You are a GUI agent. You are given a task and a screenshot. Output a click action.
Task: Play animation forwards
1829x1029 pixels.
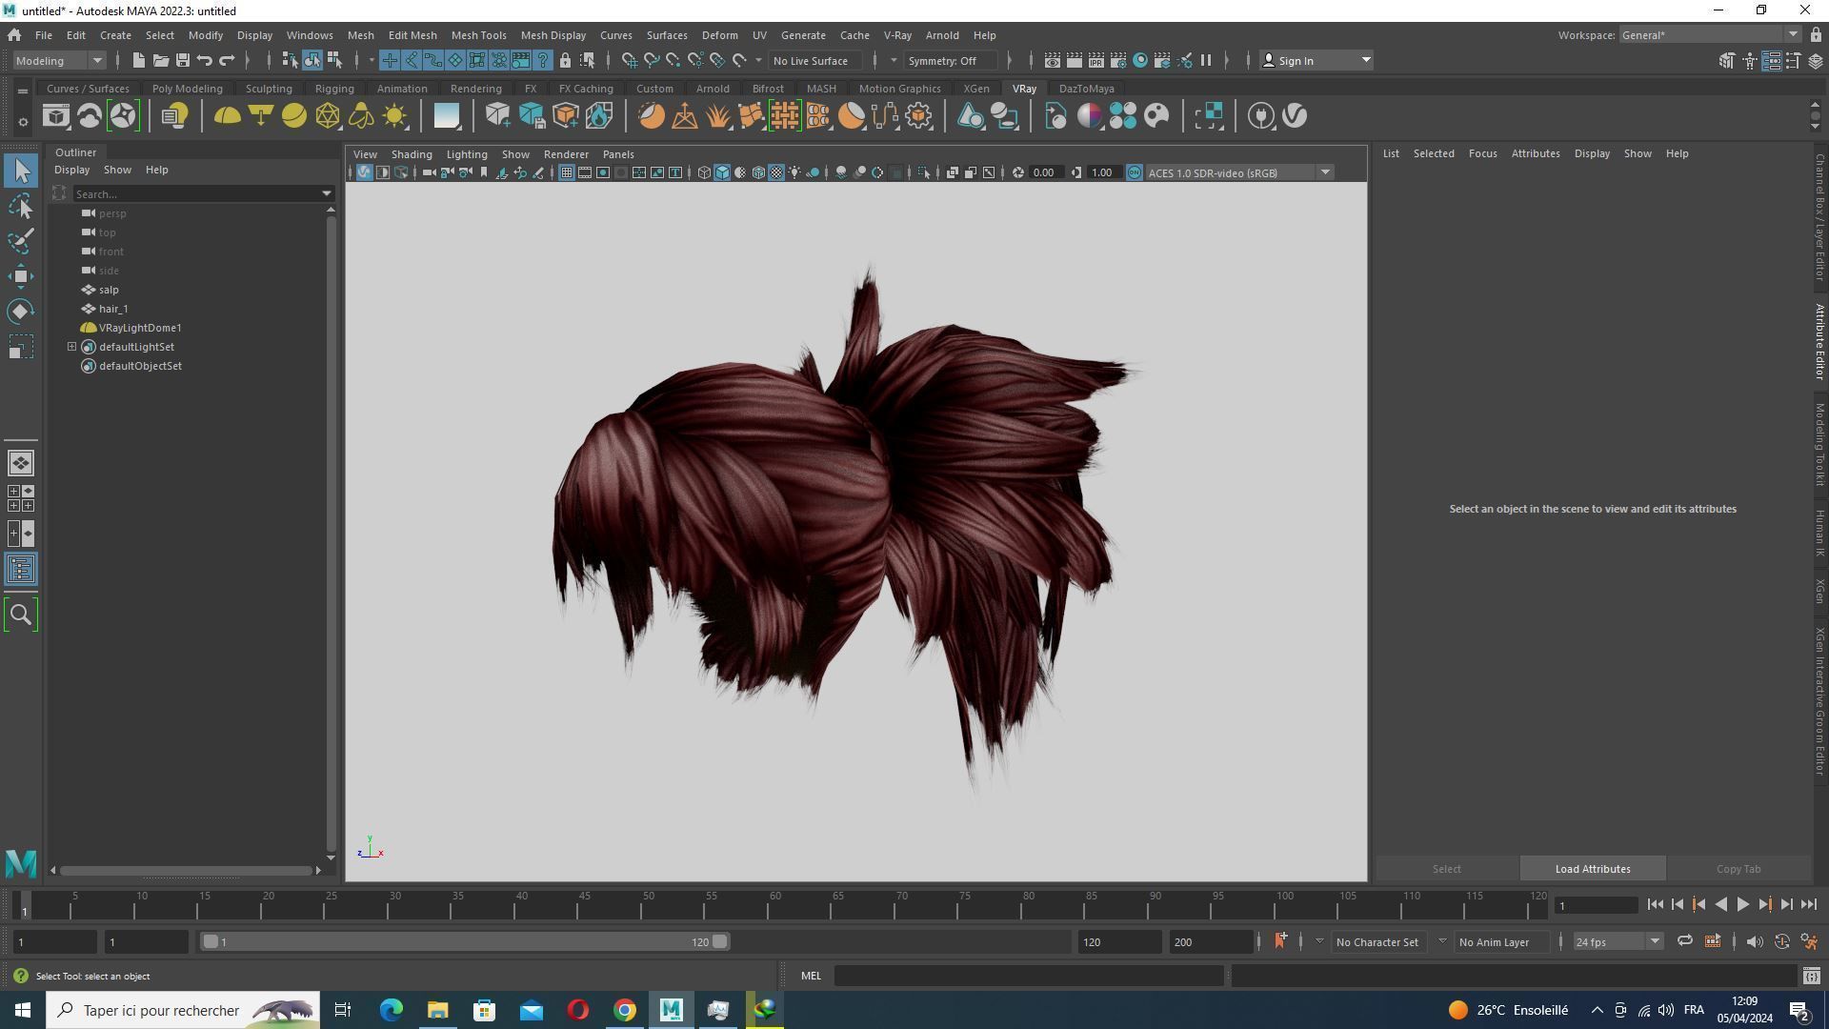tap(1742, 905)
